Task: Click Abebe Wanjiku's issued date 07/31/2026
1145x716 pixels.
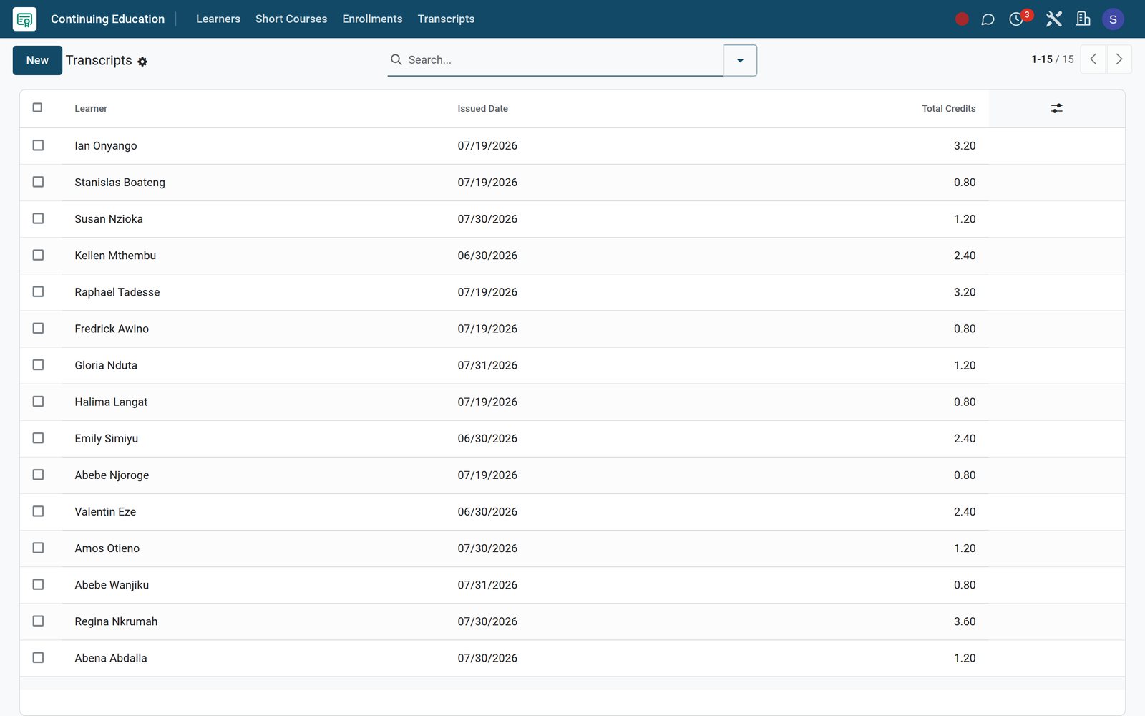Action: point(487,585)
